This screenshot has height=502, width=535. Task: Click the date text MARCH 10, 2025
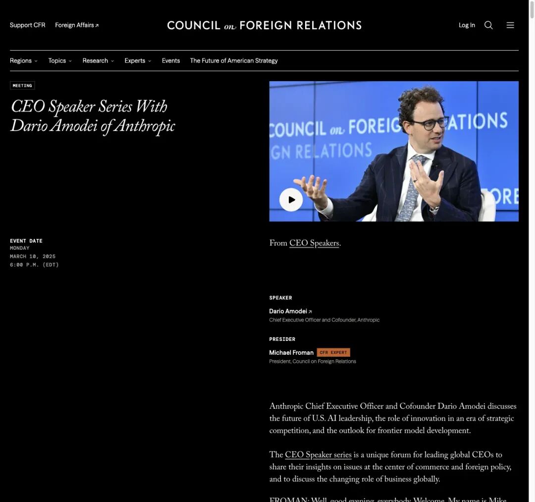tap(33, 256)
